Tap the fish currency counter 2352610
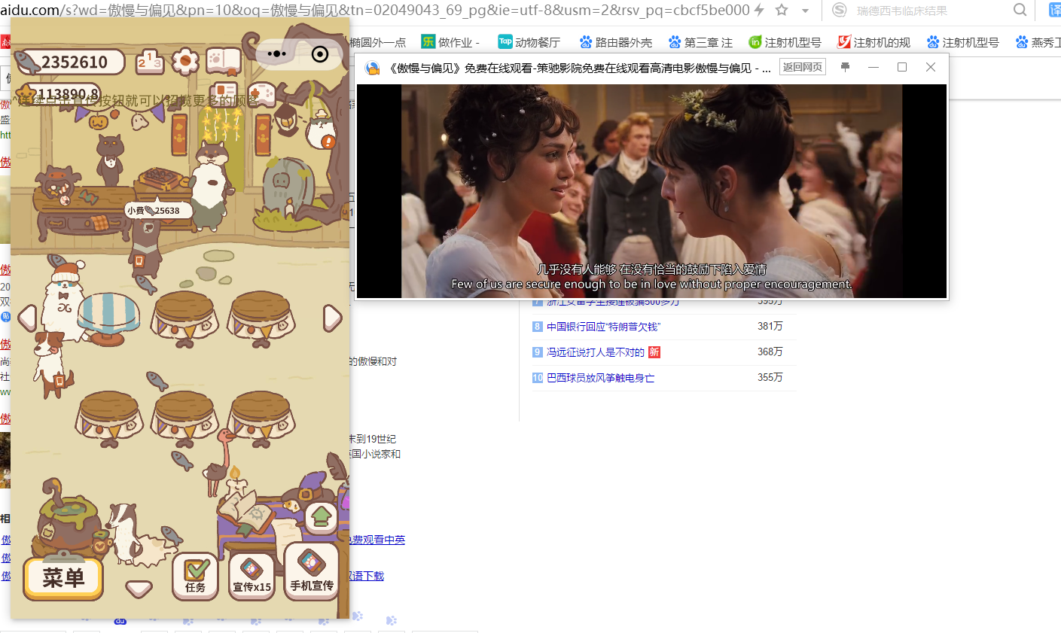The height and width of the screenshot is (633, 1061). (69, 62)
